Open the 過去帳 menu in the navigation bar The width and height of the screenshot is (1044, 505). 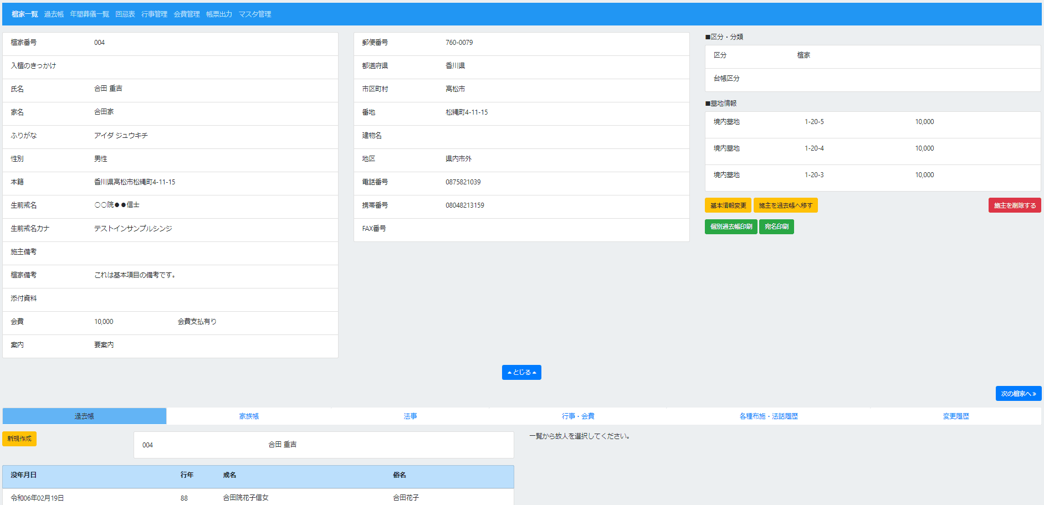53,14
